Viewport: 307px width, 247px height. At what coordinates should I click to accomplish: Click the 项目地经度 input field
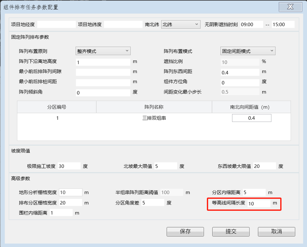56,24
